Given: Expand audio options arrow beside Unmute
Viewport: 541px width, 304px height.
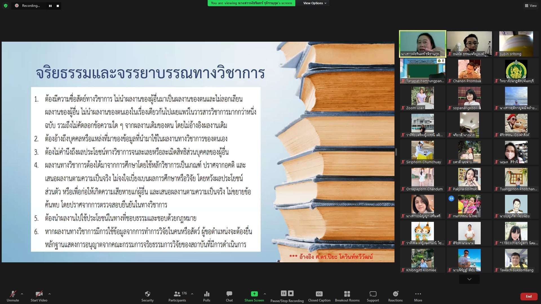Looking at the screenshot, I should [22, 294].
